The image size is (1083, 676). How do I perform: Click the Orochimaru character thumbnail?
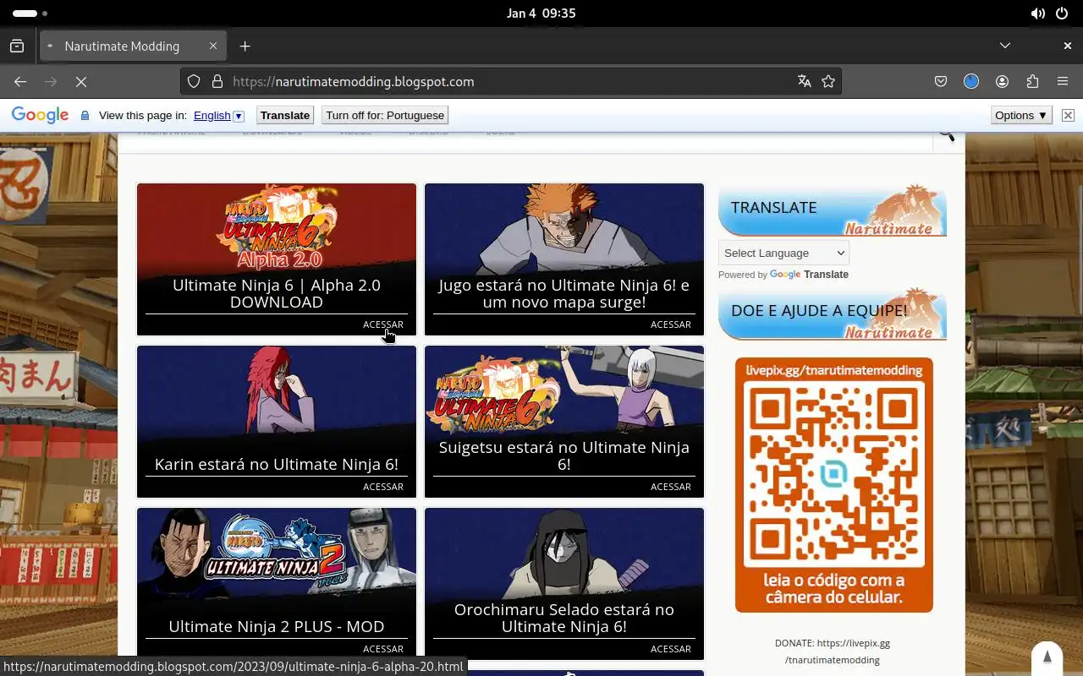[x=564, y=553]
